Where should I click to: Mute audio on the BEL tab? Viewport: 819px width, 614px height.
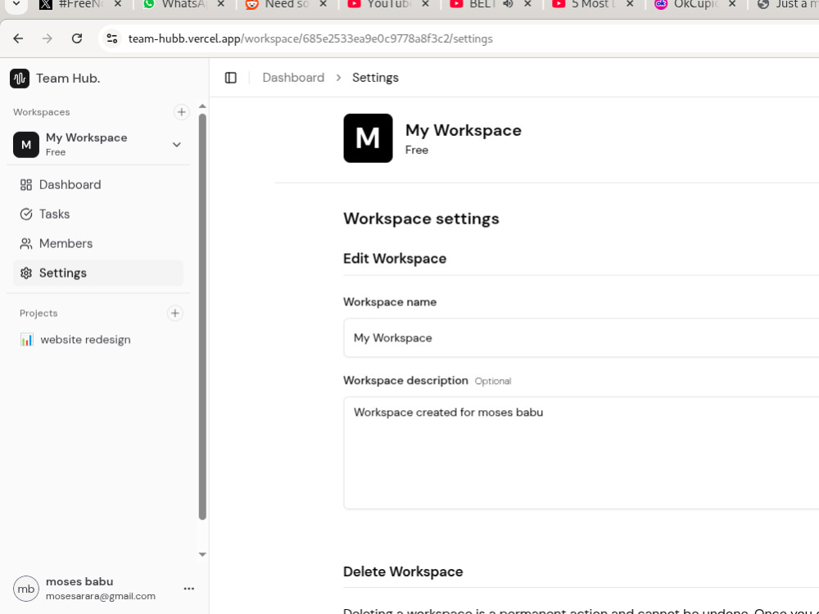509,4
